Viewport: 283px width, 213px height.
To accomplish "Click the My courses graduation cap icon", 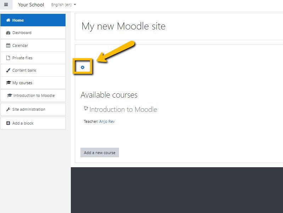I will tap(9, 83).
